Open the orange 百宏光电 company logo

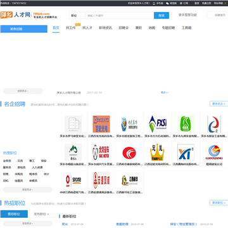pyautogui.click(x=101, y=124)
